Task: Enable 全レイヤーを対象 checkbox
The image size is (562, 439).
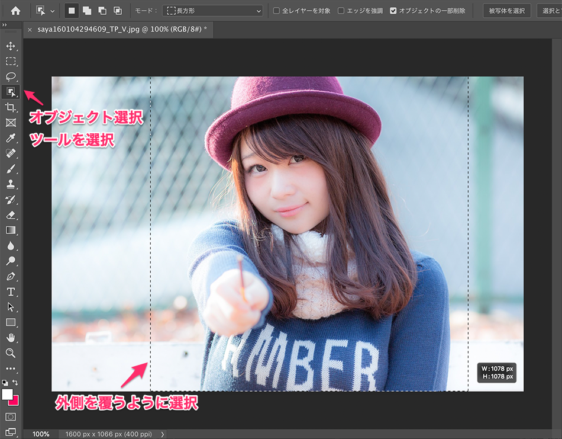Action: [x=276, y=11]
